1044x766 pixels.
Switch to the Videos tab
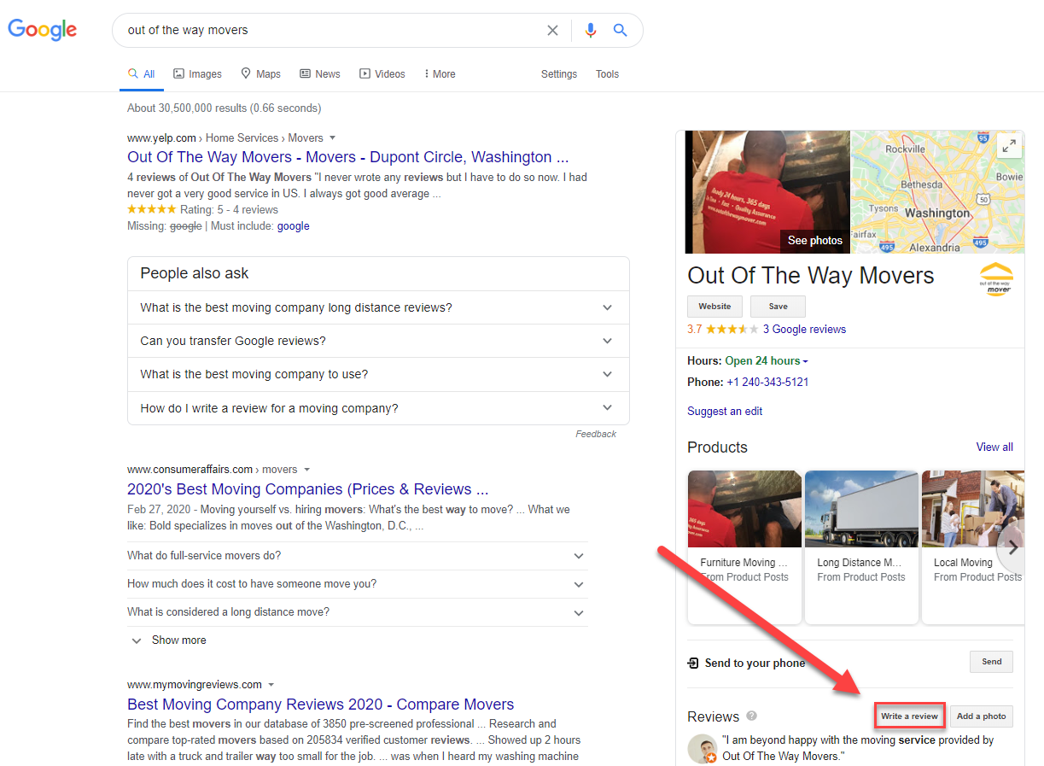382,74
